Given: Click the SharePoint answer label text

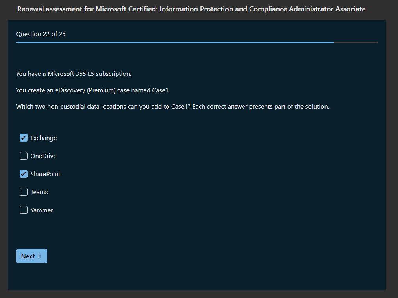Looking at the screenshot, I should (46, 174).
